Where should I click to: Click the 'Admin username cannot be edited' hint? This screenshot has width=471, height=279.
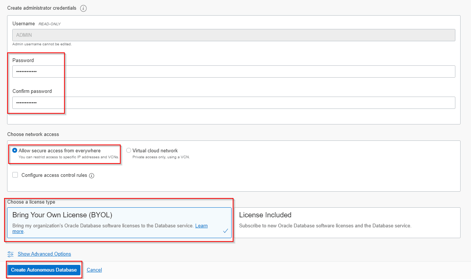pos(42,44)
